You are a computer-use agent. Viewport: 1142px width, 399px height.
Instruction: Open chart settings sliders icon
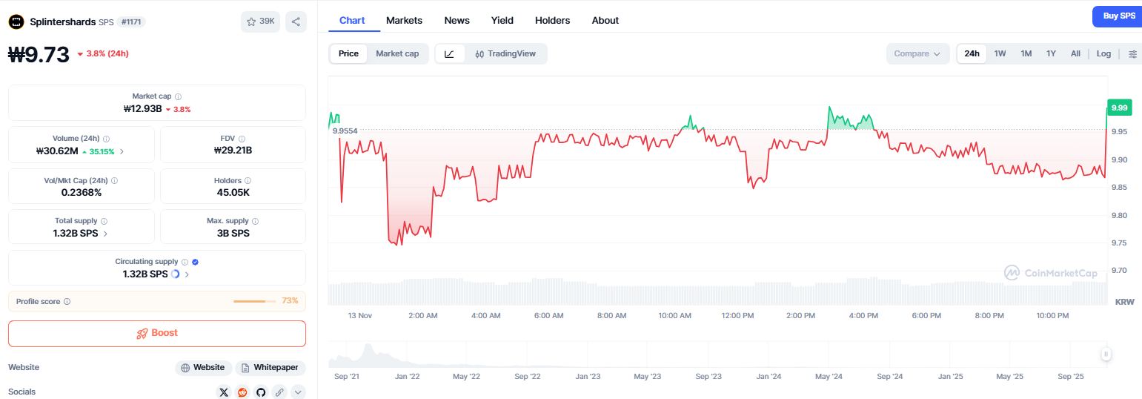(x=1132, y=53)
